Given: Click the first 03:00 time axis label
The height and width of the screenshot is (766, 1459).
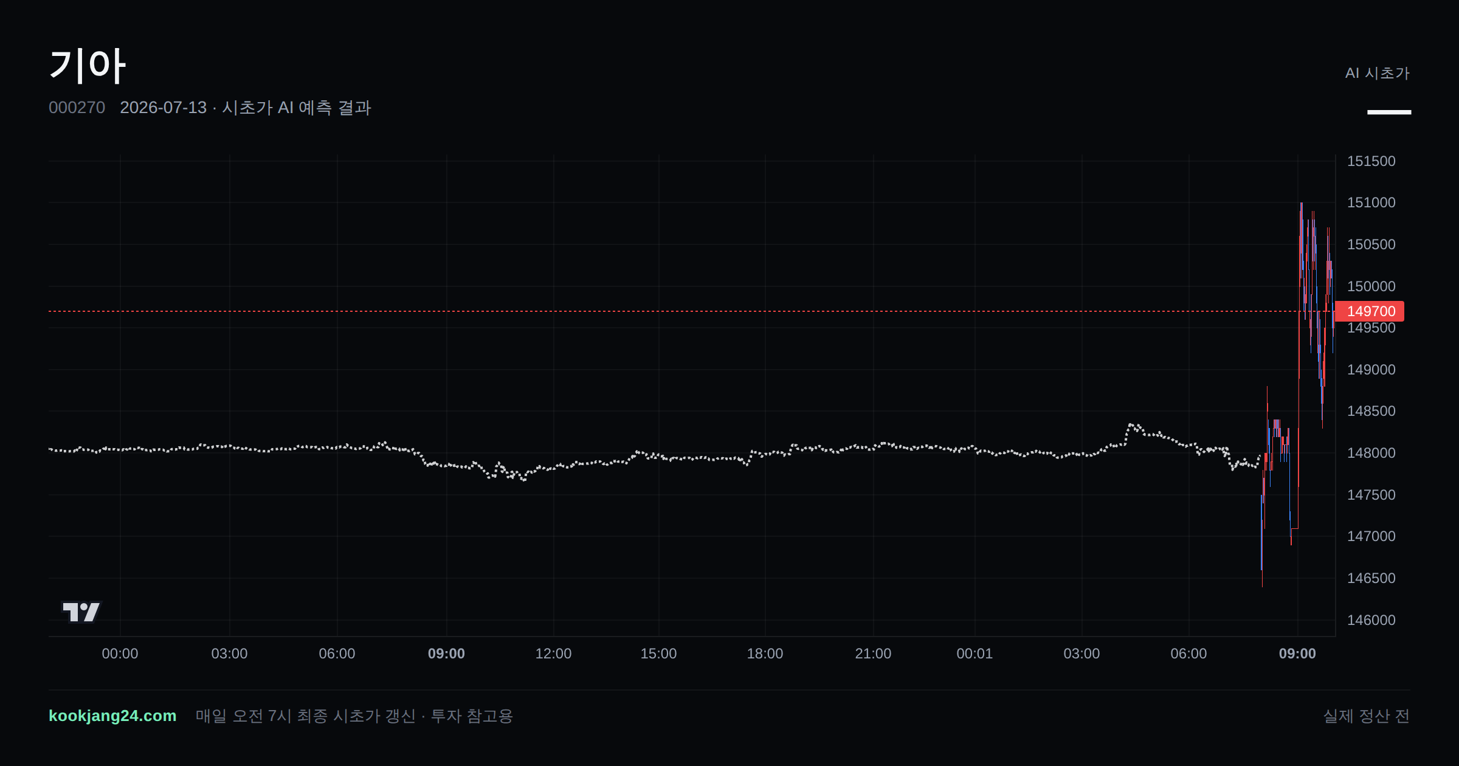Looking at the screenshot, I should [x=229, y=654].
